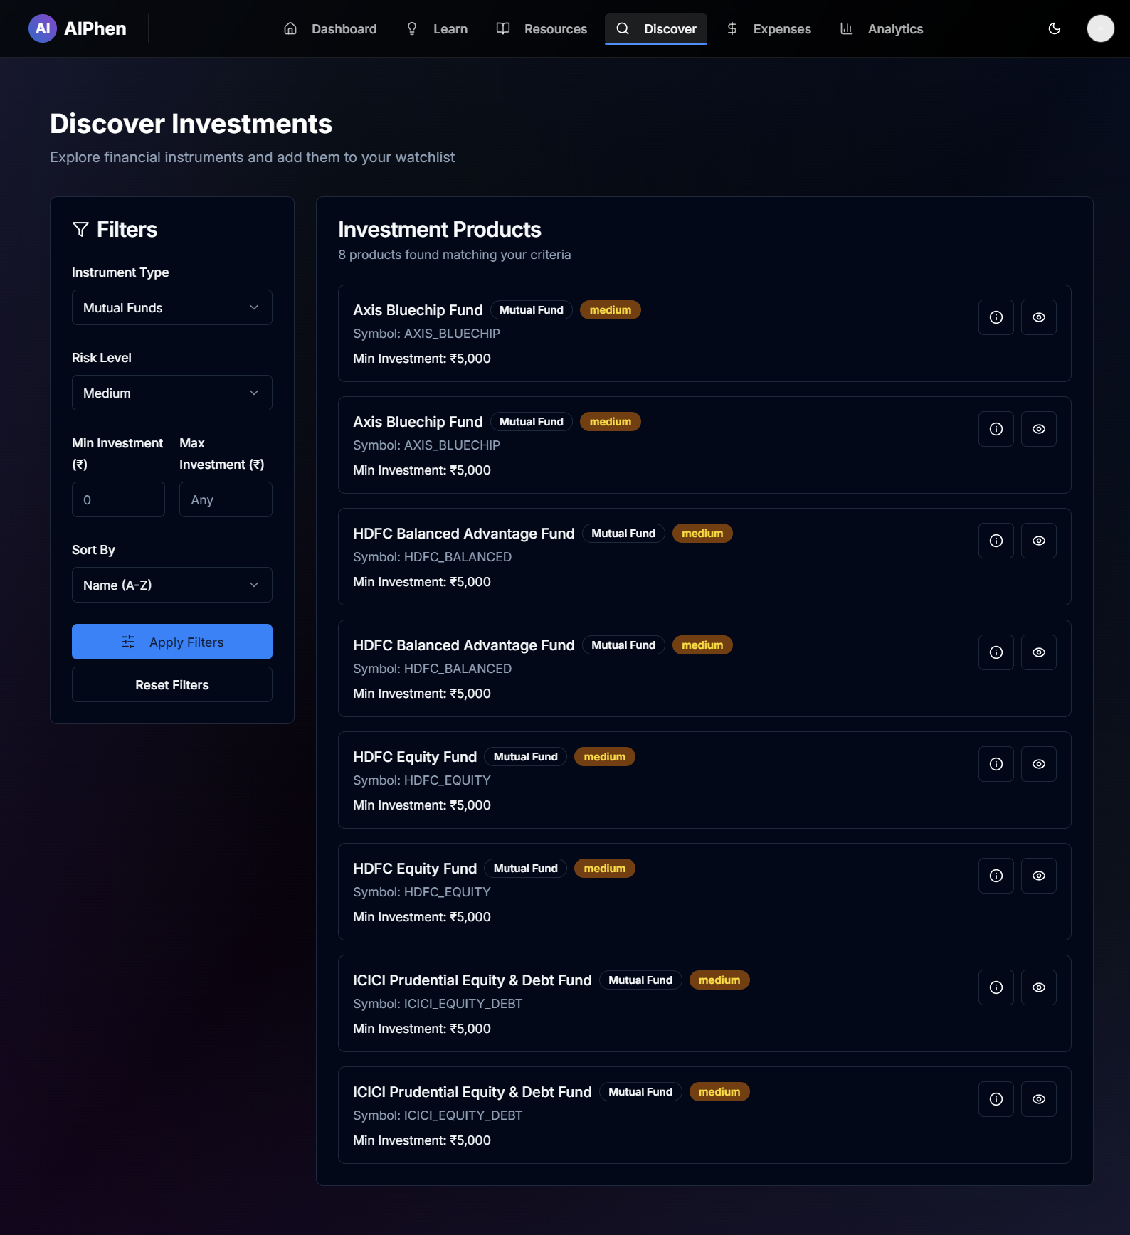The height and width of the screenshot is (1235, 1130).
Task: Toggle dark mode with the moon icon
Action: [x=1055, y=28]
